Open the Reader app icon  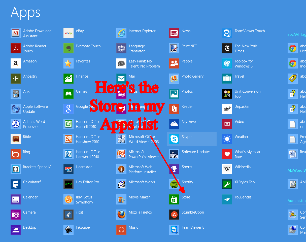click(x=174, y=109)
